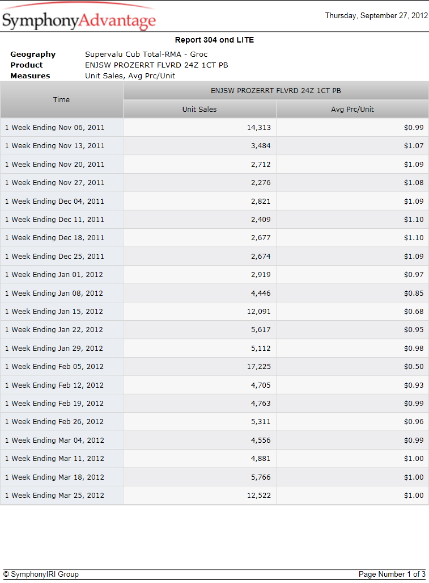429x583 pixels.
Task: Select unit sales value 2,409
Action: coord(261,219)
